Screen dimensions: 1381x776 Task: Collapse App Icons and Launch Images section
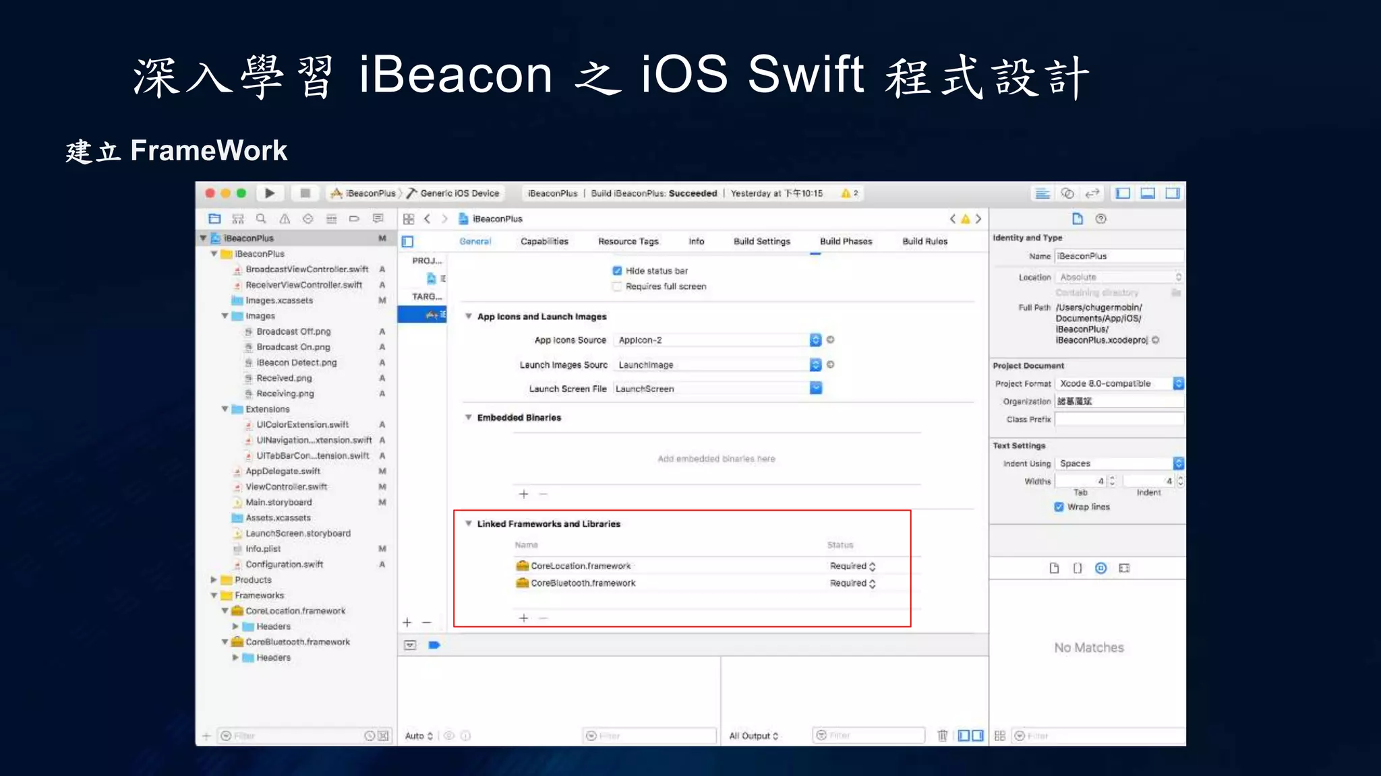[469, 317]
